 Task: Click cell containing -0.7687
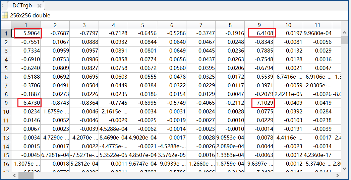55,33
